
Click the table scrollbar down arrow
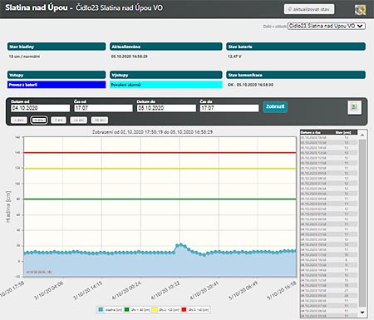coord(362,313)
